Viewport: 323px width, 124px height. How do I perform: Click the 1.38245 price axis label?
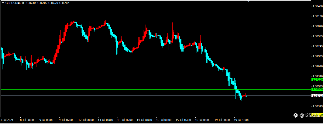pyautogui.click(x=318, y=46)
